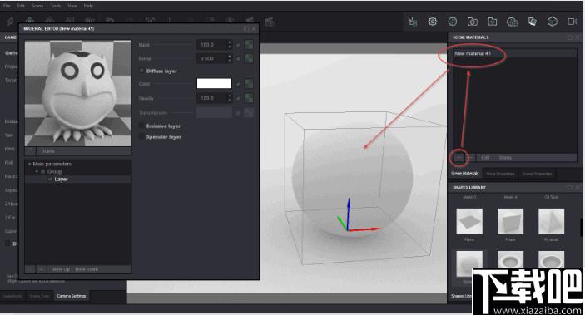The image size is (585, 315).
Task: Open the Edit menu
Action: 21,6
